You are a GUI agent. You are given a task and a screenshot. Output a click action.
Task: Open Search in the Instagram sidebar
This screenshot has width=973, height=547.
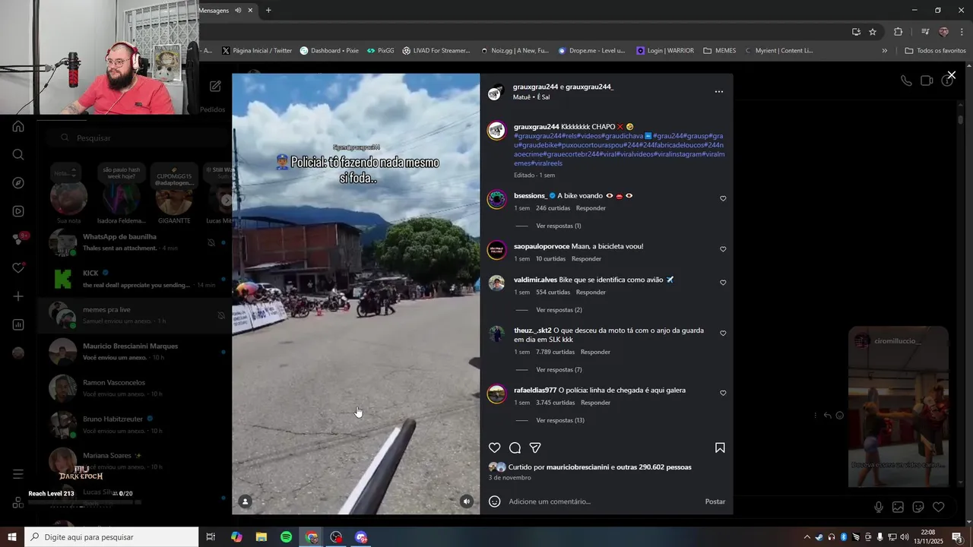[18, 154]
